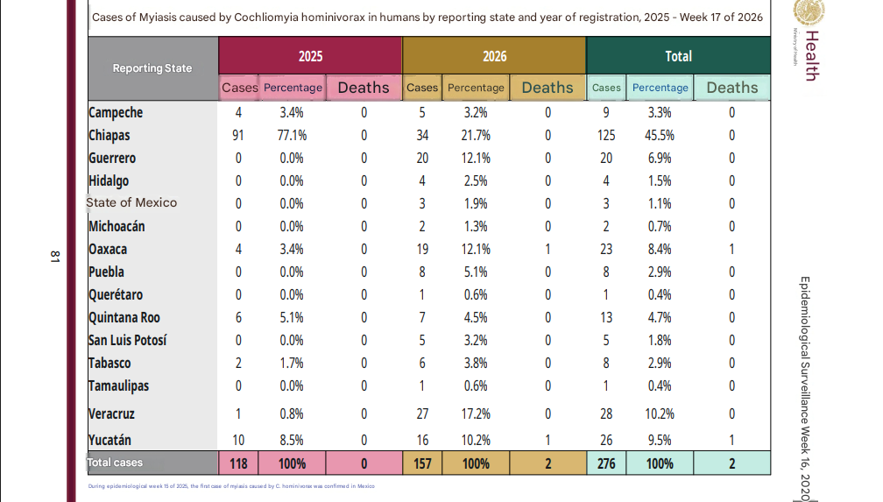Click the 'Chiapas' row label

109,135
